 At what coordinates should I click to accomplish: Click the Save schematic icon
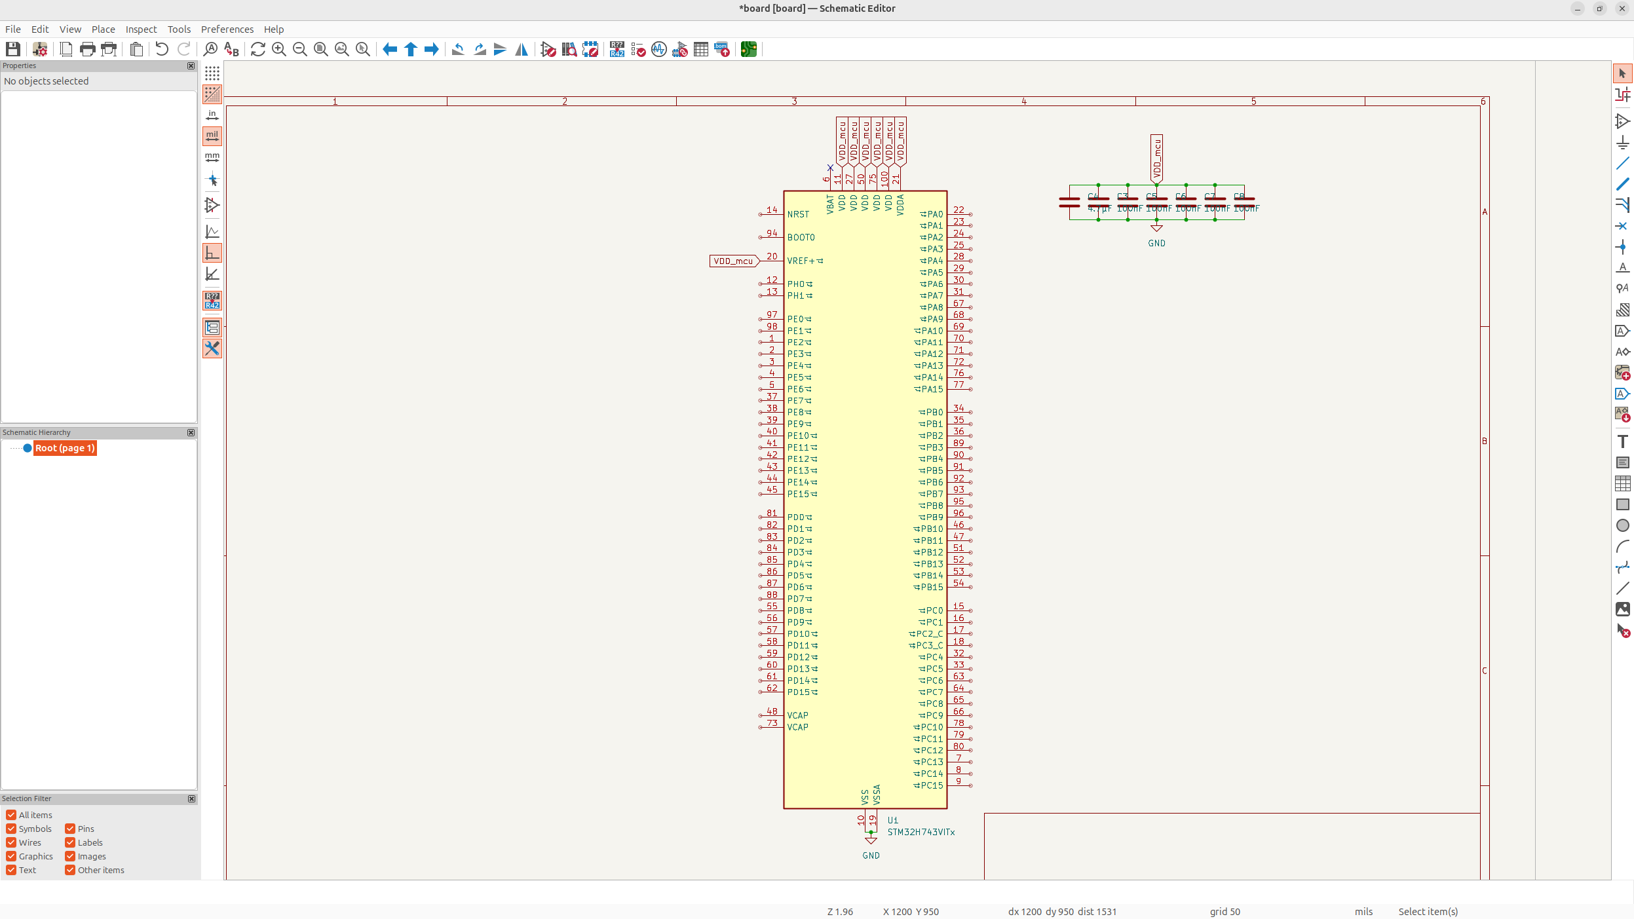pos(13,49)
